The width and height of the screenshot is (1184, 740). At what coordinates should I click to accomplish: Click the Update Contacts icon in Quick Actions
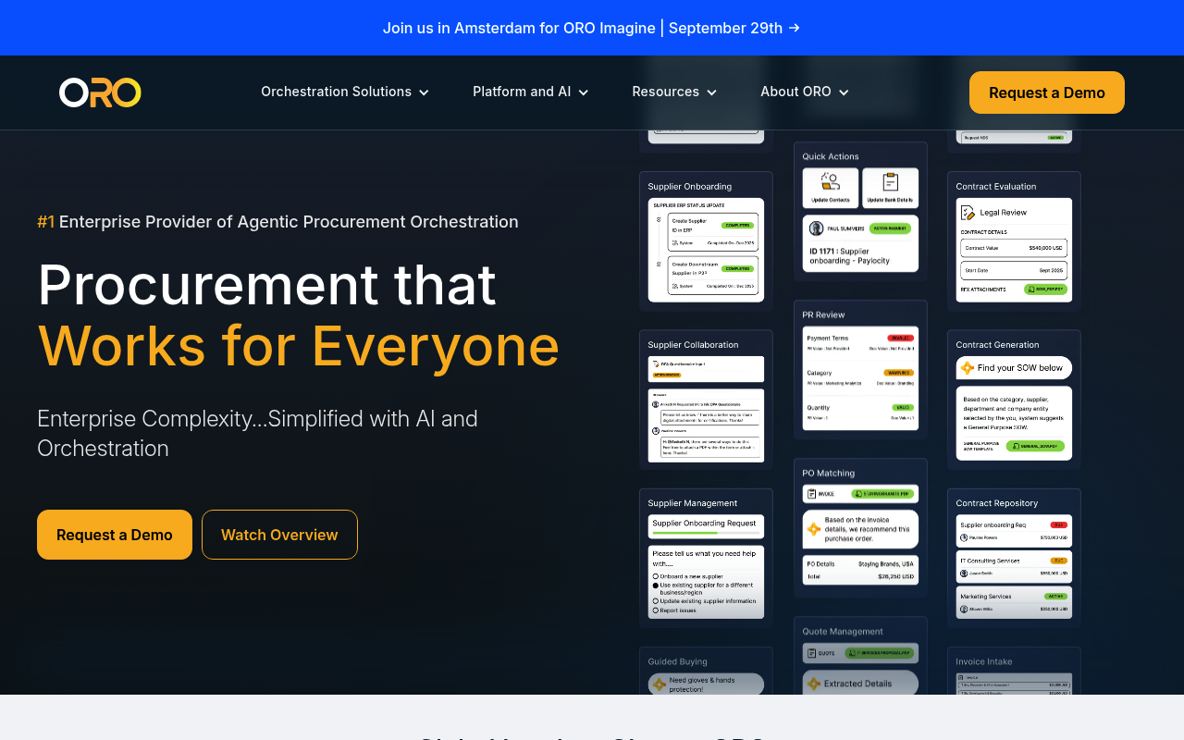(830, 181)
